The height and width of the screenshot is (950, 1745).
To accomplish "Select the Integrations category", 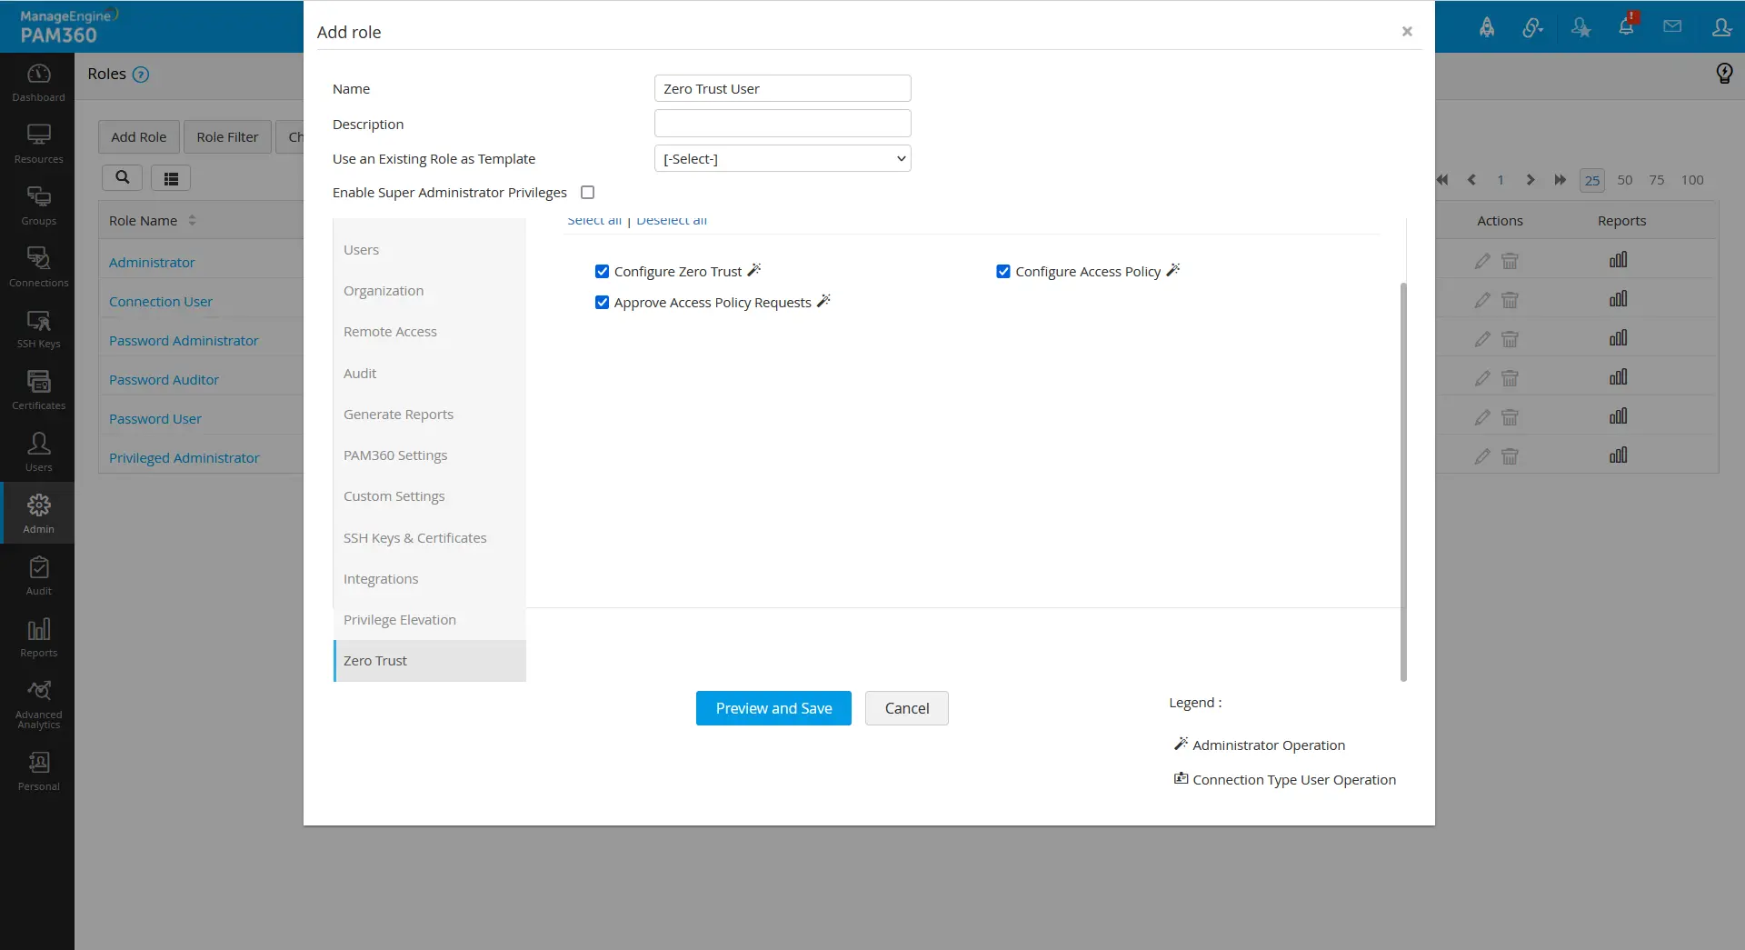I will 430,579.
